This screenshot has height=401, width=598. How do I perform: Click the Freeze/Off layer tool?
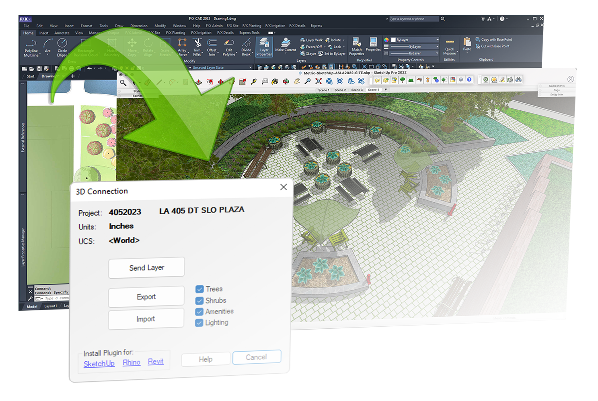pos(310,47)
